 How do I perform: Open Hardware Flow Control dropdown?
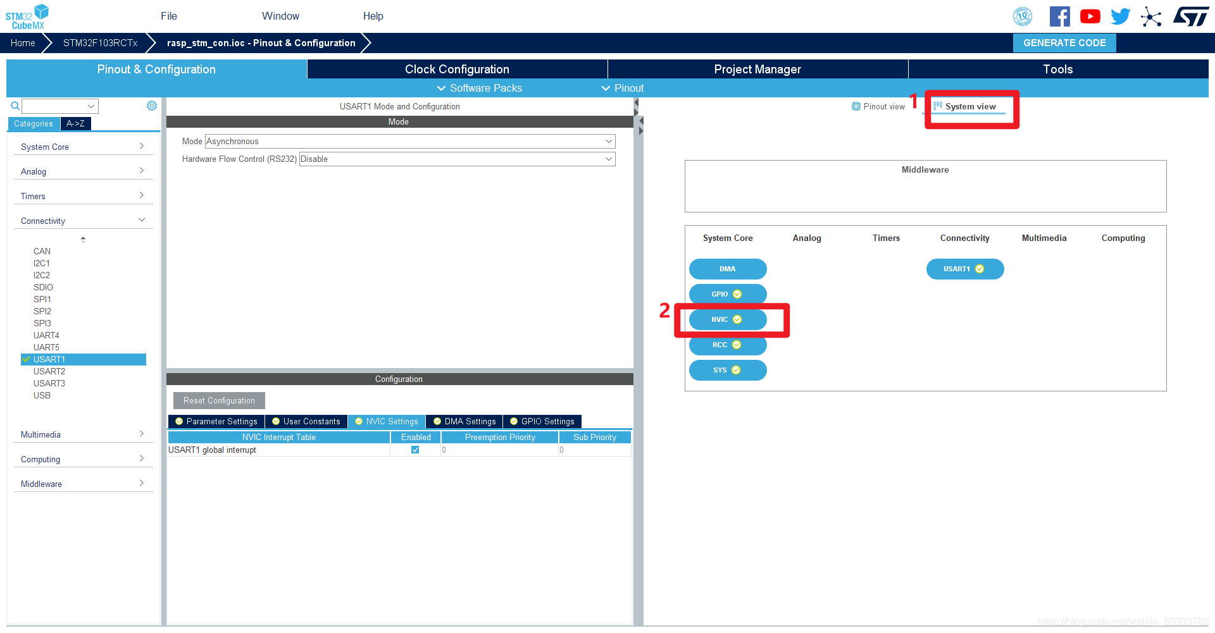457,159
